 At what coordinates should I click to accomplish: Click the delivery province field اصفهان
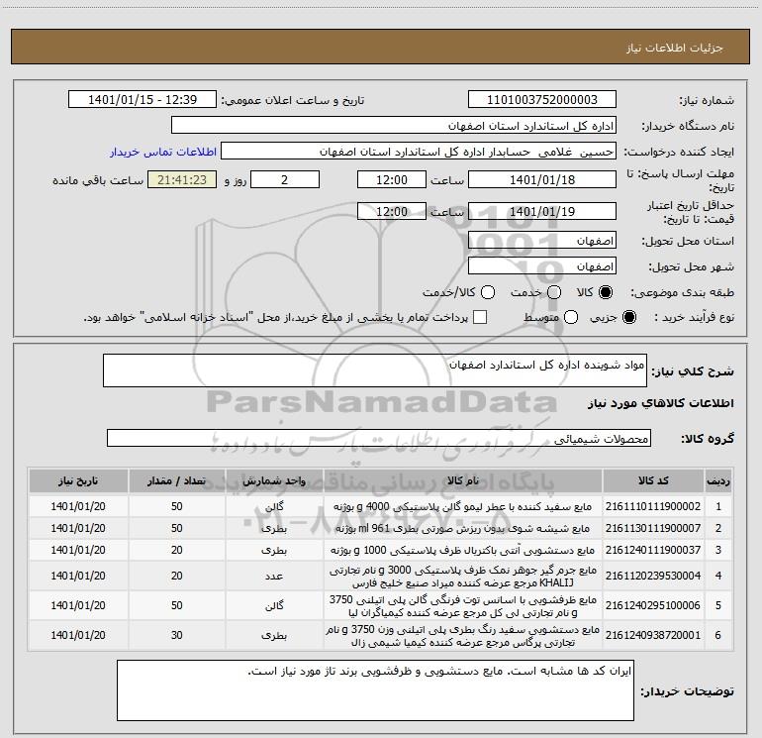pyautogui.click(x=542, y=241)
